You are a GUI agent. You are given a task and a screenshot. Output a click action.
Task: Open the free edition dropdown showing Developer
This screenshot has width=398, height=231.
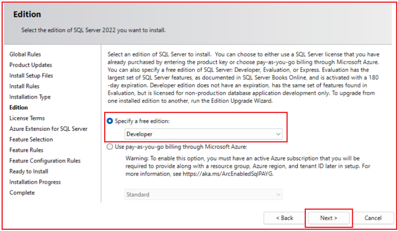[x=204, y=134]
